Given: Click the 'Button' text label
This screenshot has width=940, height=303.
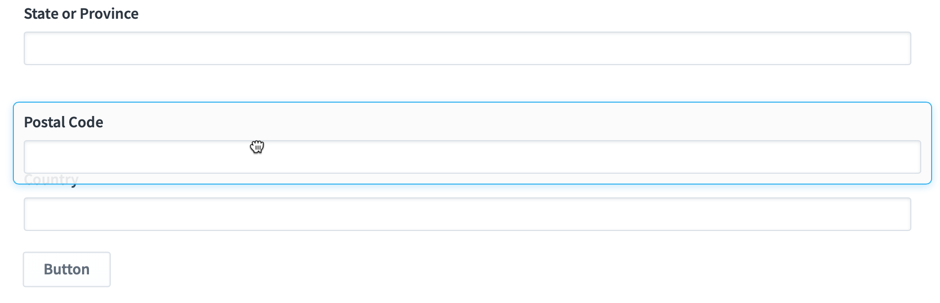Looking at the screenshot, I should (67, 269).
